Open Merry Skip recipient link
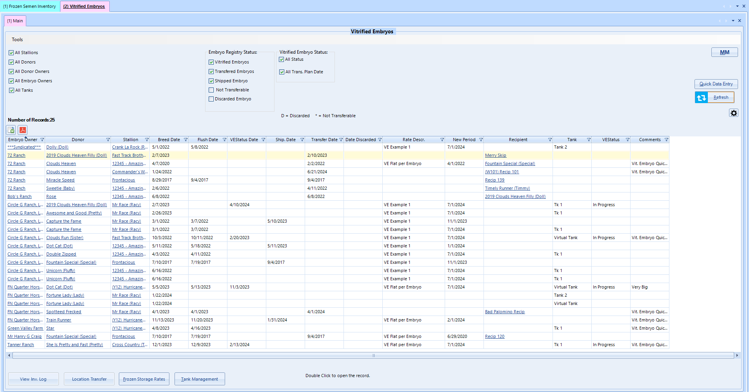Image resolution: width=749 pixels, height=392 pixels. coord(496,155)
